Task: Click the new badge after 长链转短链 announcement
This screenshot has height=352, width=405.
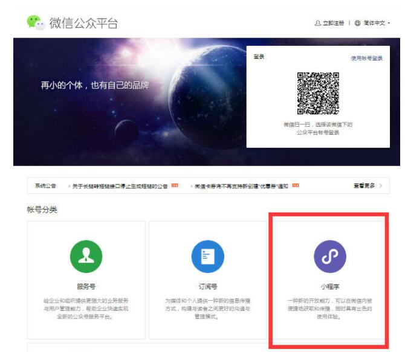Action: [175, 185]
